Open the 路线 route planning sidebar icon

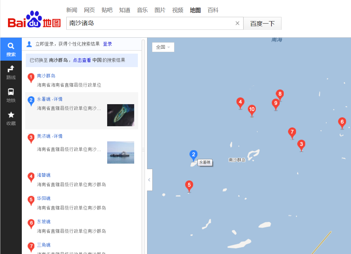coord(11,72)
